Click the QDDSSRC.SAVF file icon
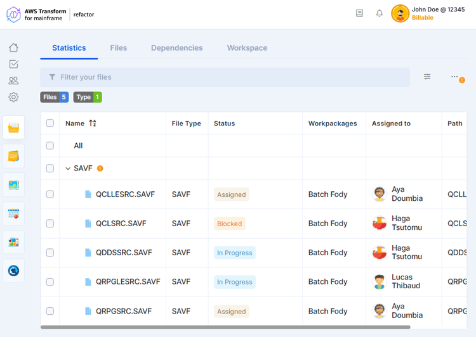 (x=88, y=253)
